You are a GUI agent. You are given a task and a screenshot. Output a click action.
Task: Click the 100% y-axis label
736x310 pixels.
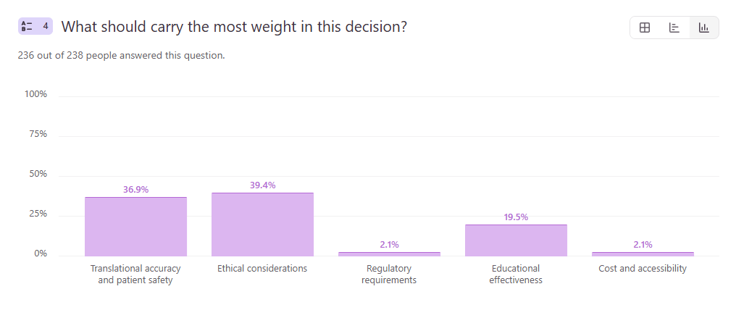[35, 94]
